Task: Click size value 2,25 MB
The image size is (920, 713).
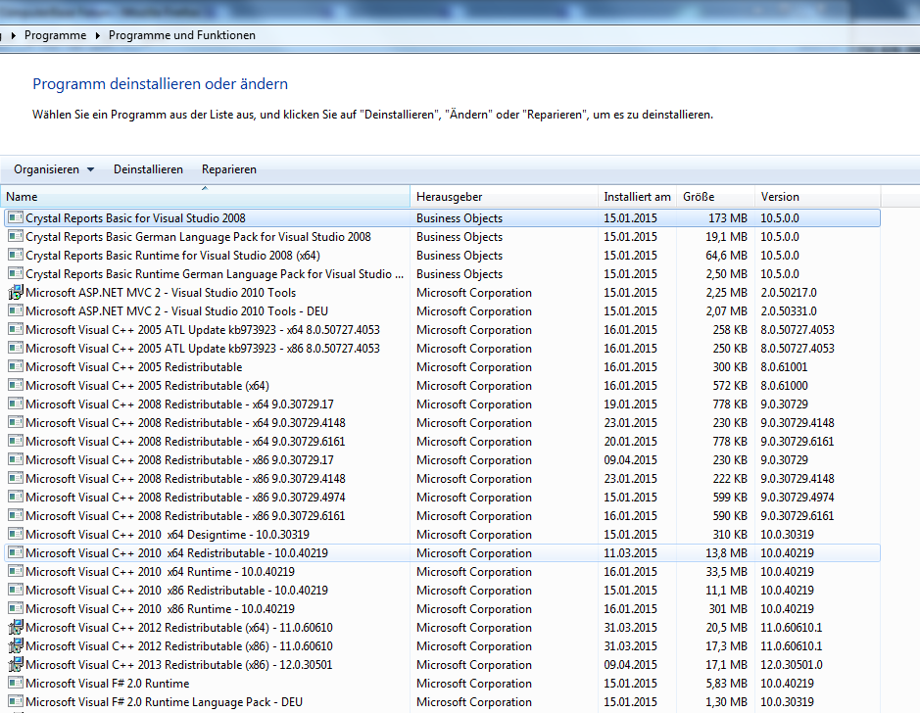Action: (x=726, y=293)
